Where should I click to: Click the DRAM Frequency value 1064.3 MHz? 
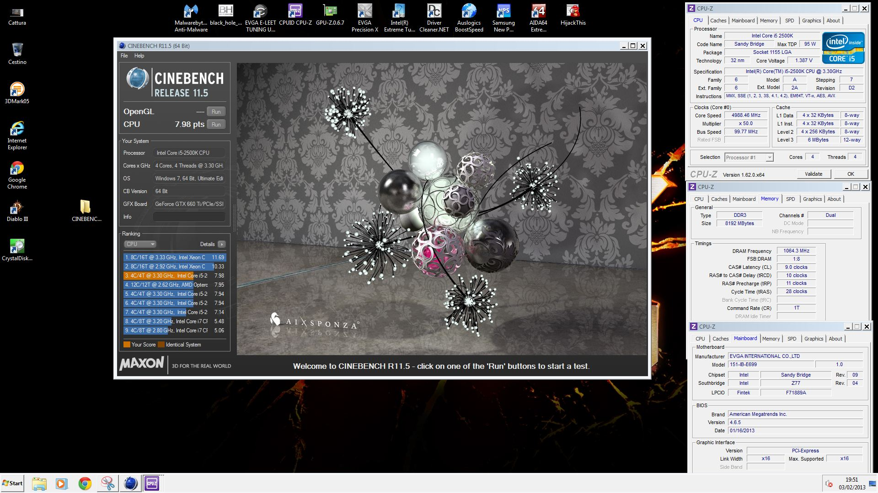(796, 251)
